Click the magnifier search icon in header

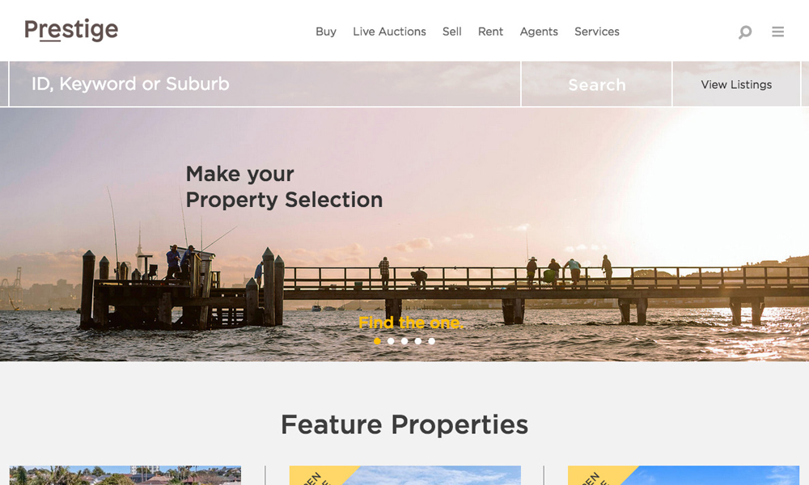coord(744,32)
